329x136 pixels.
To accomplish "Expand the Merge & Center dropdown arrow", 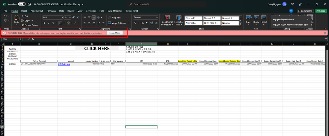I will point(129,23).
